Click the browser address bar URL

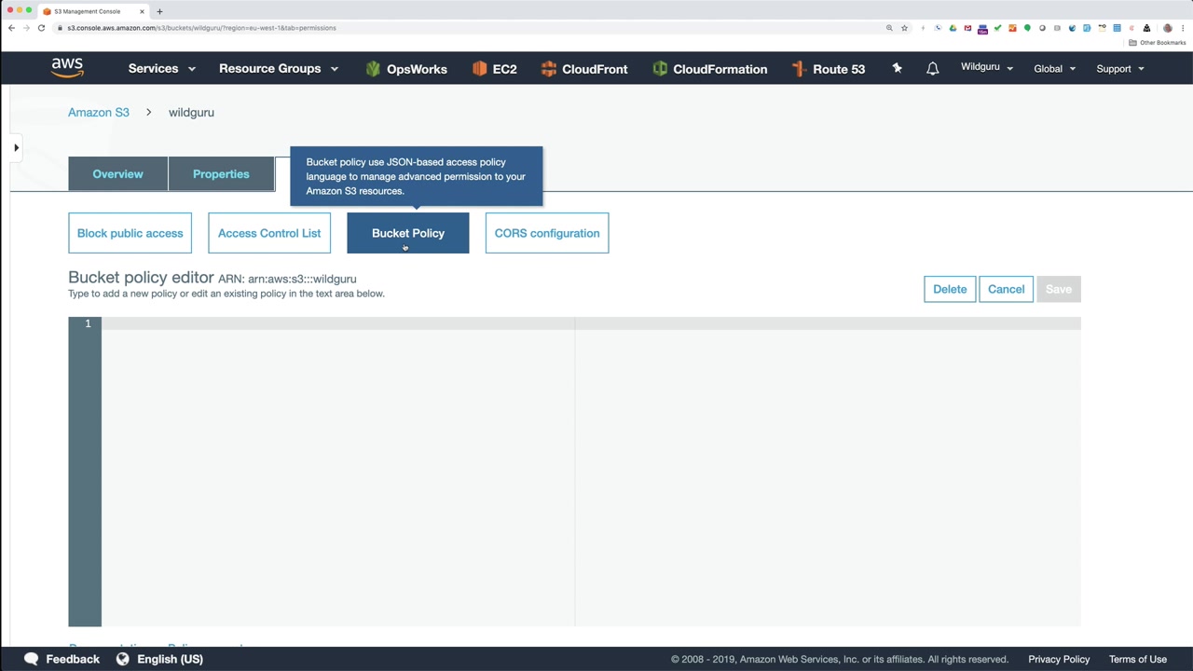coord(201,28)
